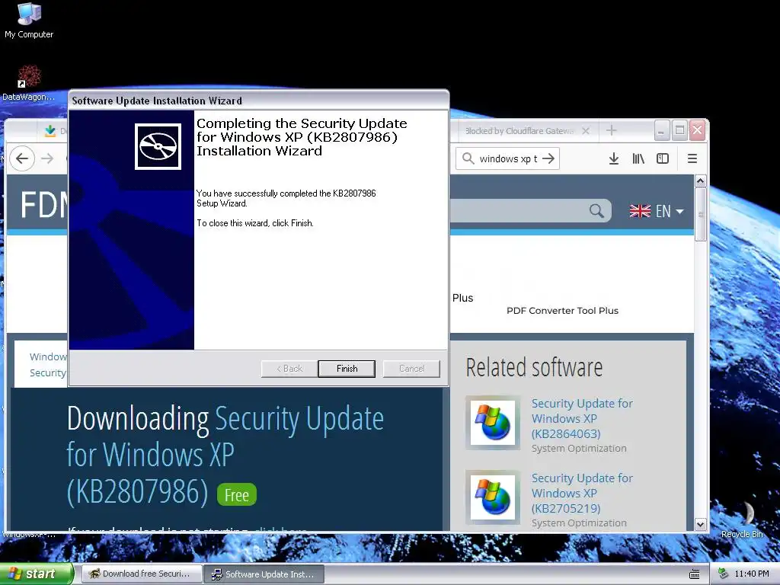Click the UK flag icon
780x585 pixels.
640,211
